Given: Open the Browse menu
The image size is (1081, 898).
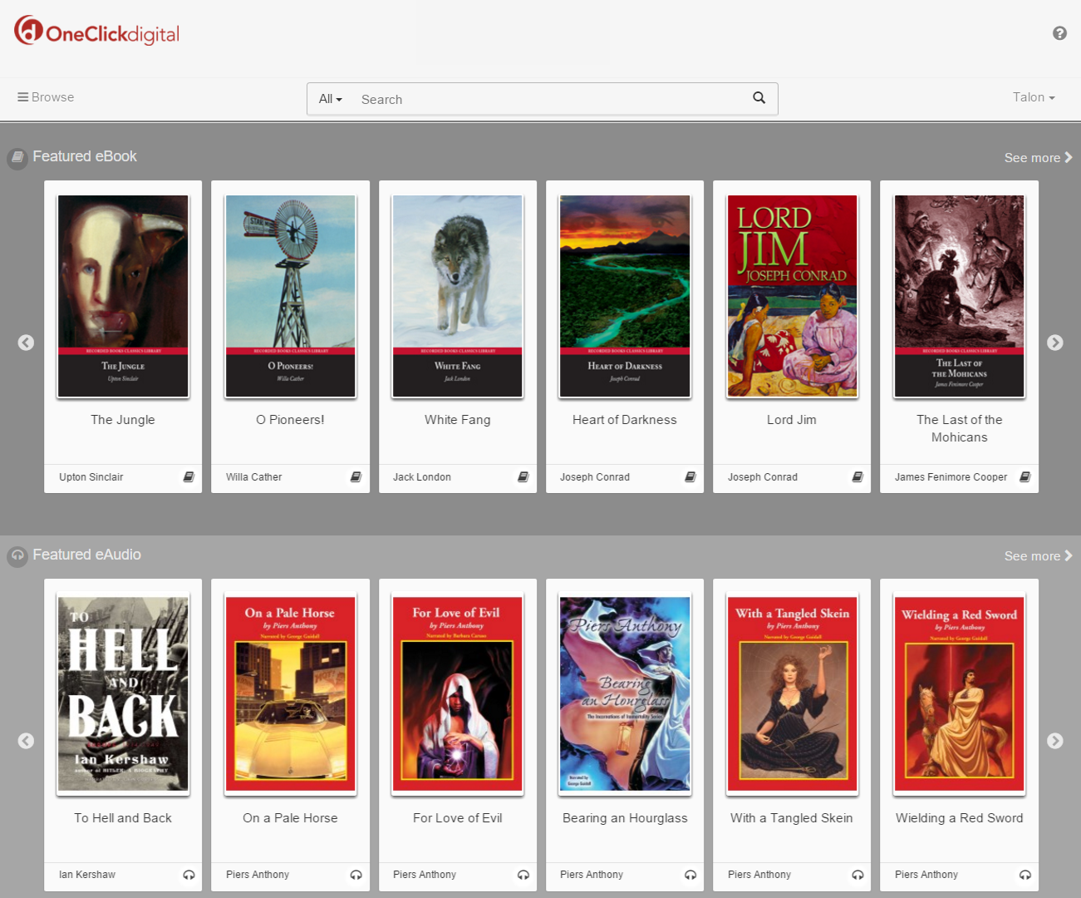Looking at the screenshot, I should click(x=46, y=97).
